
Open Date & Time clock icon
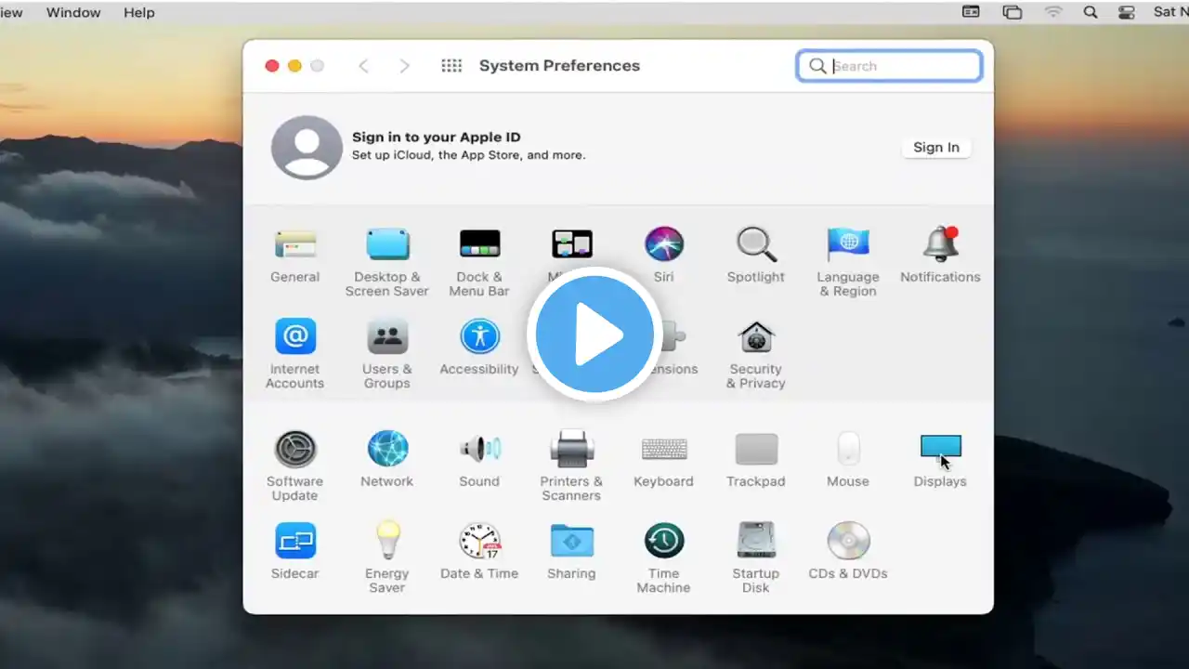click(x=479, y=541)
